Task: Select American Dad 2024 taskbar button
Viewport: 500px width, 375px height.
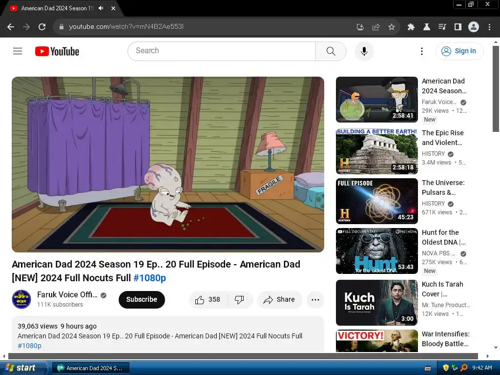Action: coord(90,368)
